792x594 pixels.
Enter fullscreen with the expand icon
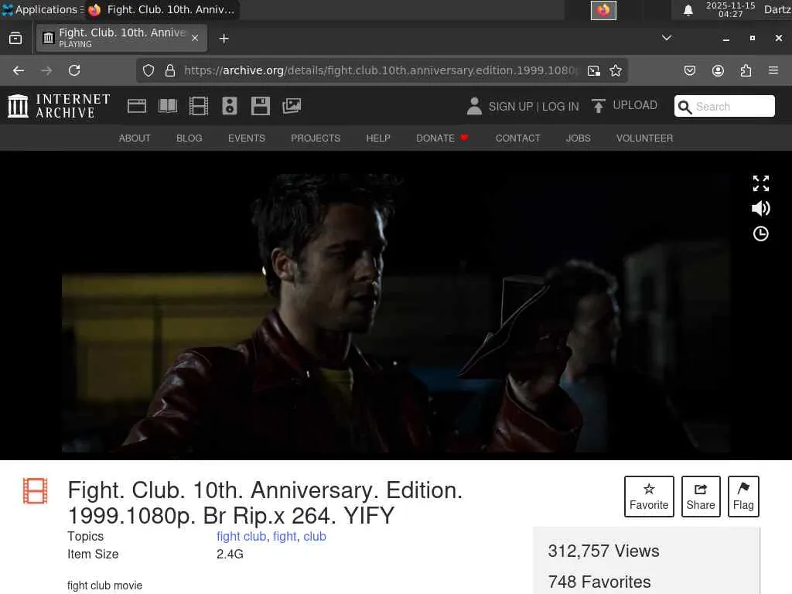pyautogui.click(x=761, y=183)
